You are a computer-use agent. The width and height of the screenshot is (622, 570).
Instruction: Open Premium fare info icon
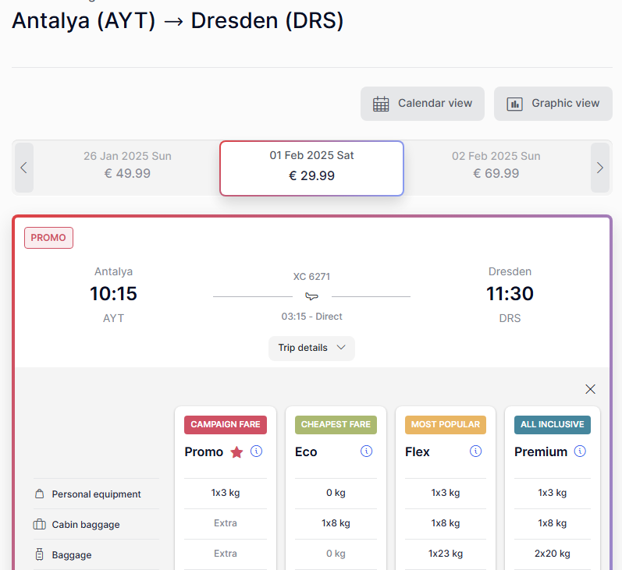pyautogui.click(x=580, y=451)
